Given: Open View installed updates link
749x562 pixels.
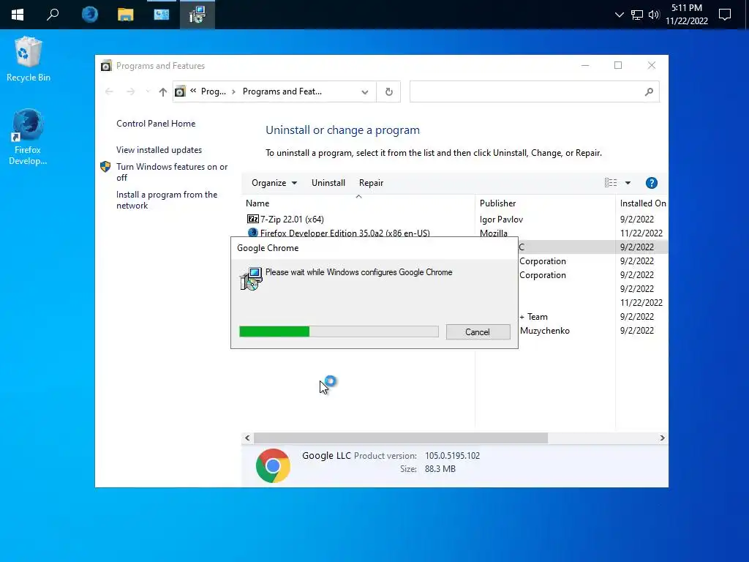Looking at the screenshot, I should 159,150.
